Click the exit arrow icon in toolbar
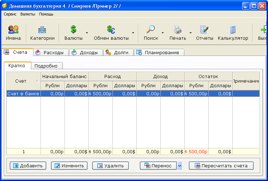268x181 pixels. pos(264,30)
